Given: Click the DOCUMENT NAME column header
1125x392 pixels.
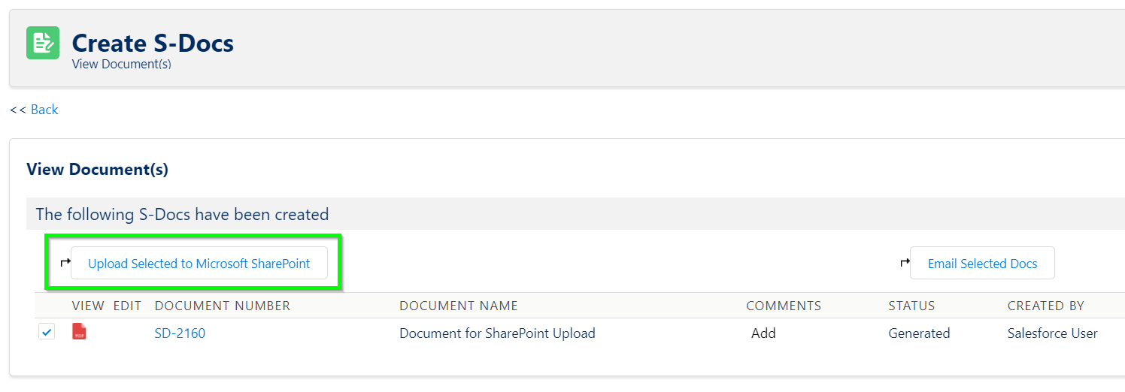Looking at the screenshot, I should pos(459,306).
